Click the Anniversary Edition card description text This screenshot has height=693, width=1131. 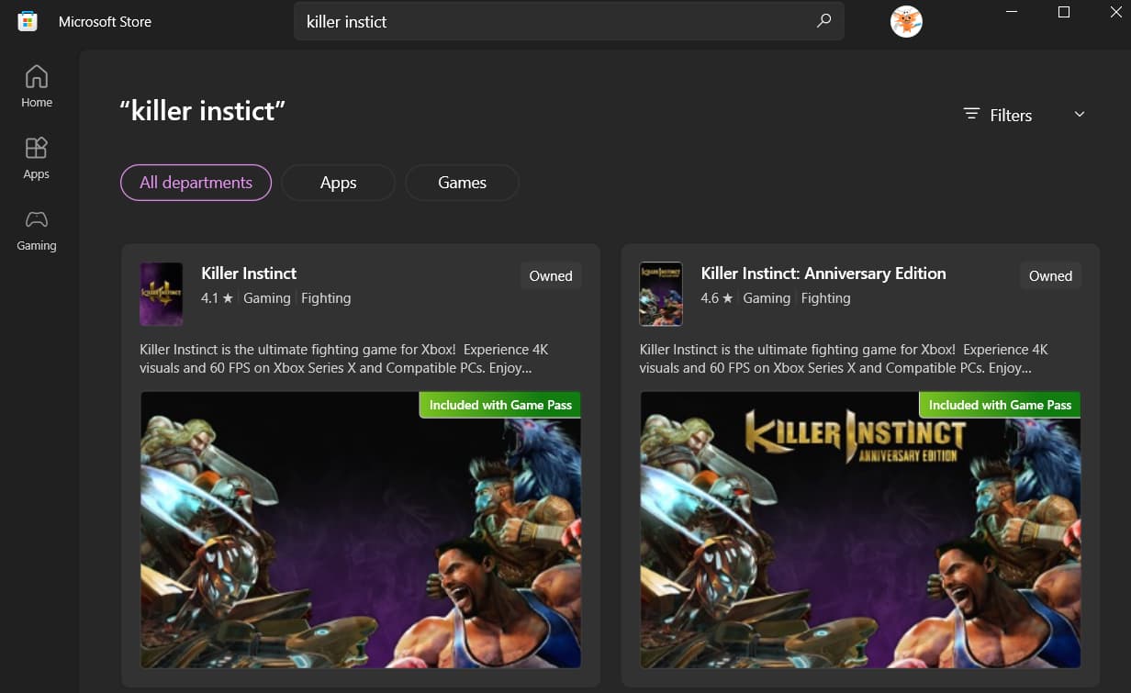[844, 359]
